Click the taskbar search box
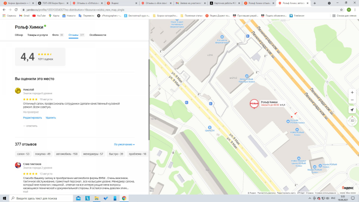 (41, 199)
